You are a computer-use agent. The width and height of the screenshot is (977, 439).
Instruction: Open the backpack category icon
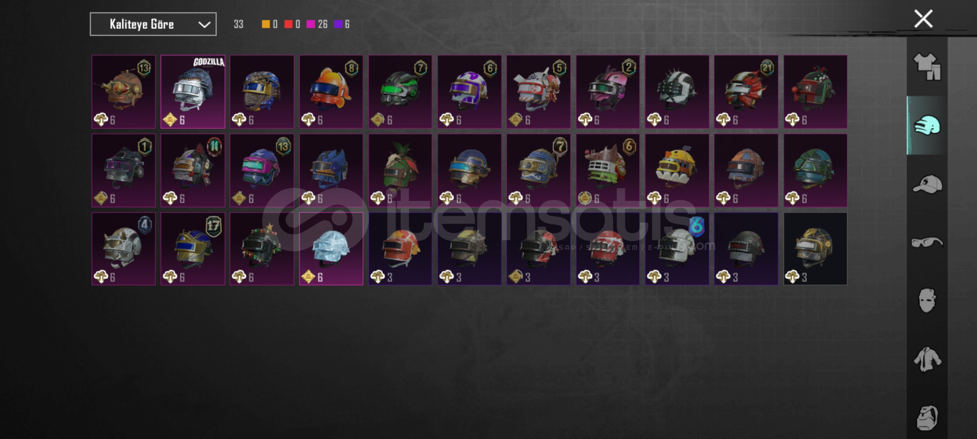coord(927,417)
